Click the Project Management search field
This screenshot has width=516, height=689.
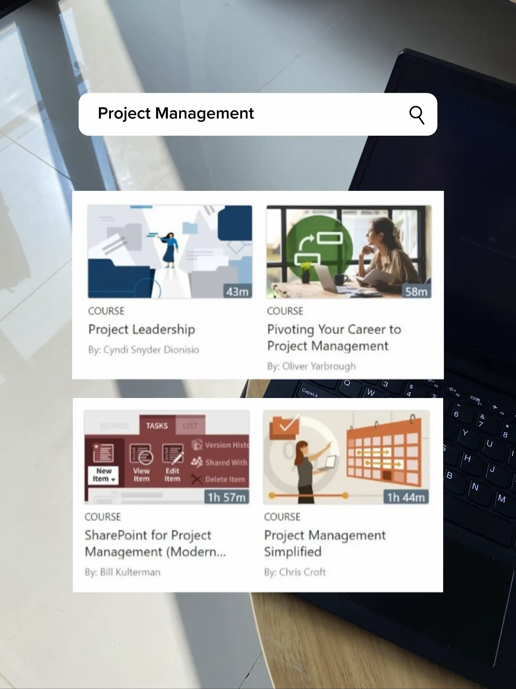[x=258, y=114]
